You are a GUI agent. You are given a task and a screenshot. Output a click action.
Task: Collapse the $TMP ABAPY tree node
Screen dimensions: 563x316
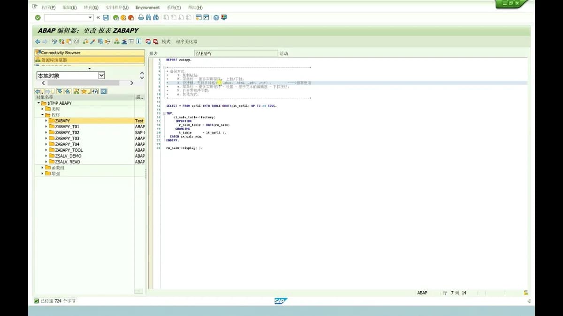click(x=39, y=103)
